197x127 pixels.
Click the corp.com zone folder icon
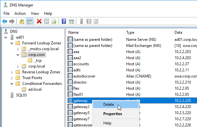(x=24, y=55)
